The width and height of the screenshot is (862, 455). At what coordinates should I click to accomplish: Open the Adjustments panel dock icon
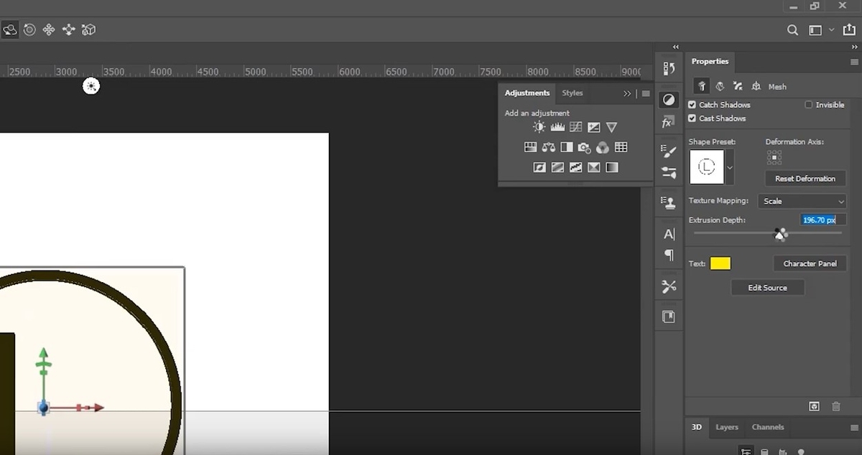click(669, 100)
